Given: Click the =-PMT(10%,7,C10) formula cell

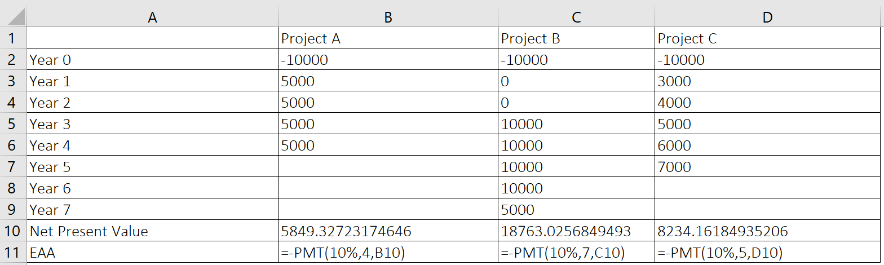Looking at the screenshot, I should tap(576, 252).
